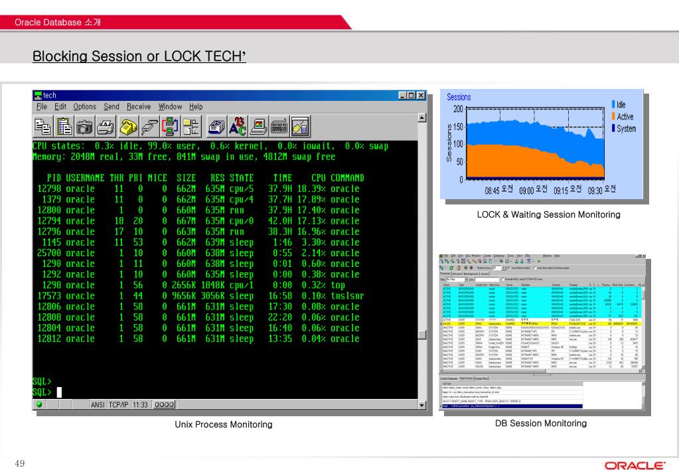Click the Copy icon in tech toolbar
Screen dimensions: 679x470
tap(43, 127)
